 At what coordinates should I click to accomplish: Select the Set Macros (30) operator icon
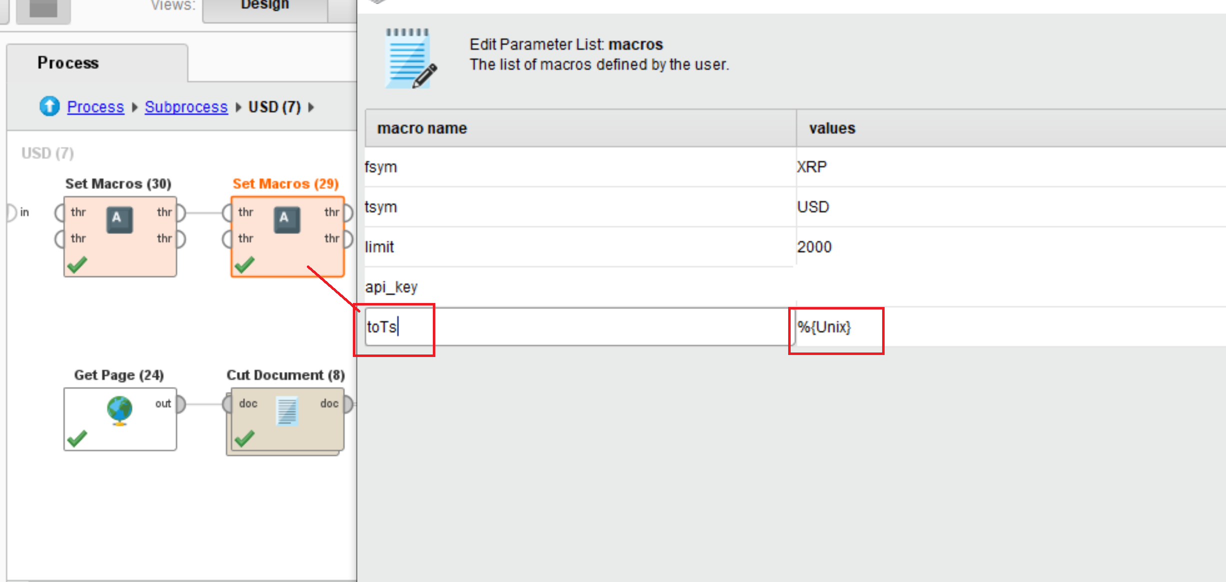119,220
